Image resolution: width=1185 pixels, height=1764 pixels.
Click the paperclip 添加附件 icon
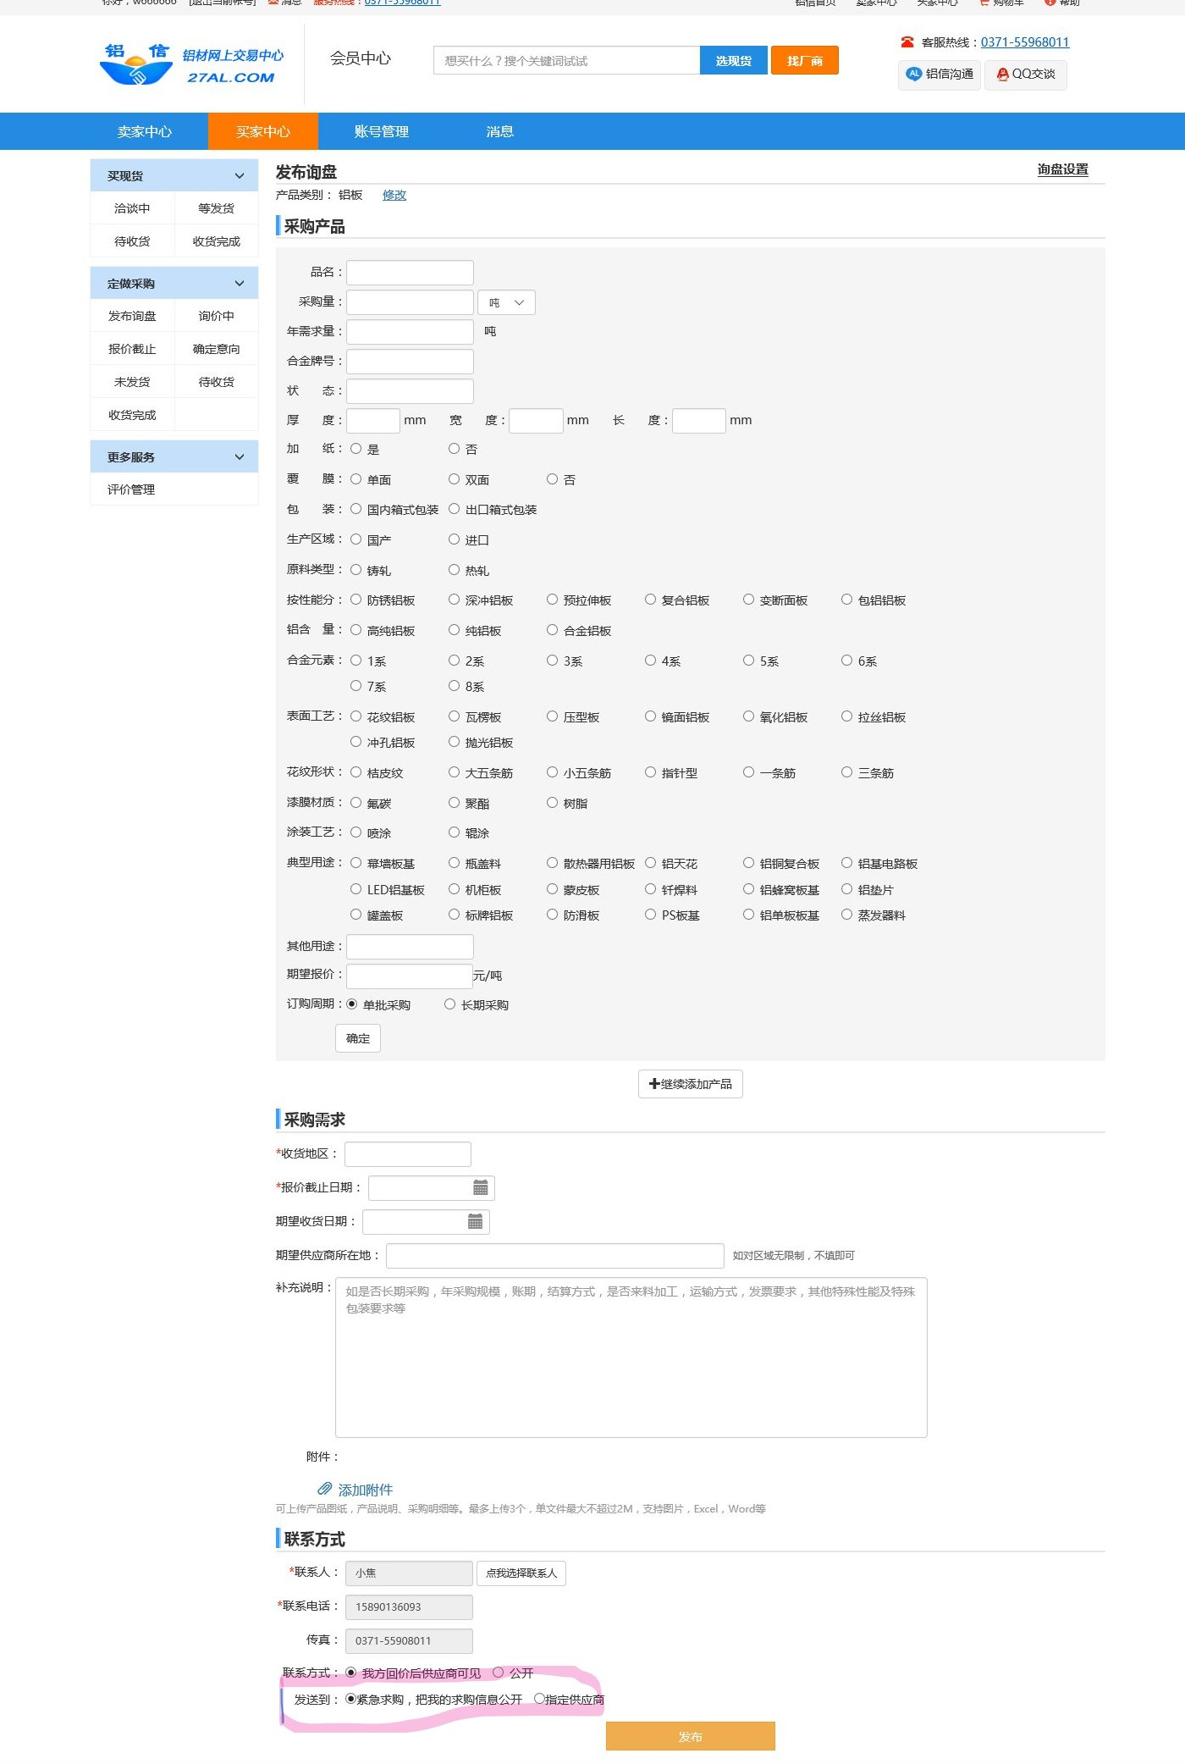pos(324,1489)
